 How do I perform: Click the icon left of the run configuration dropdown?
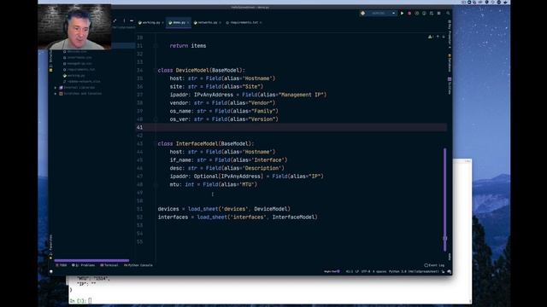(x=362, y=14)
